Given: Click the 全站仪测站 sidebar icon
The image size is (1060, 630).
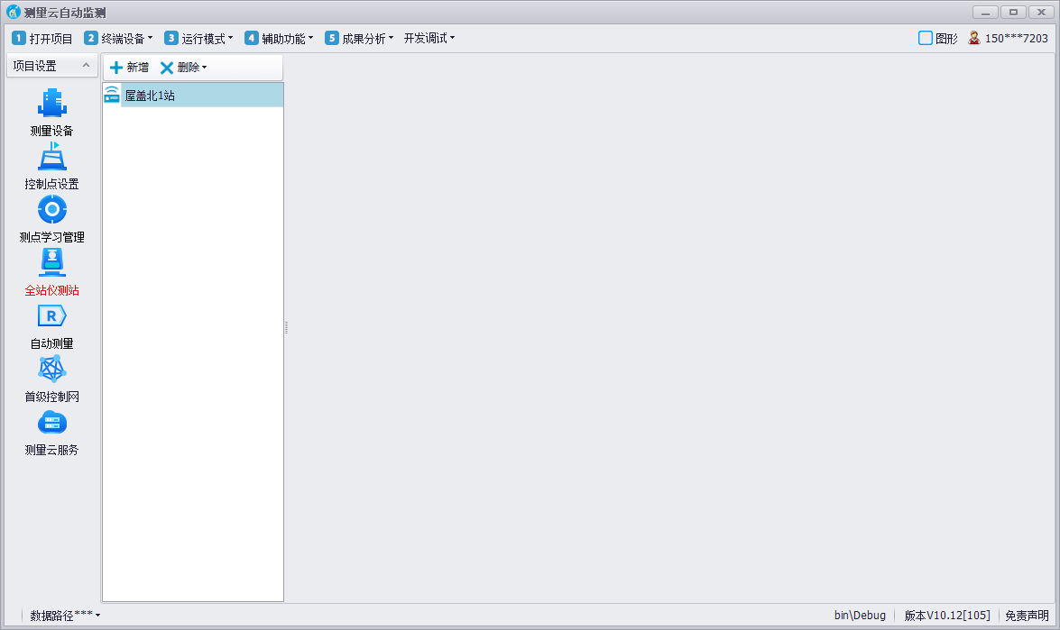Looking at the screenshot, I should pyautogui.click(x=51, y=263).
